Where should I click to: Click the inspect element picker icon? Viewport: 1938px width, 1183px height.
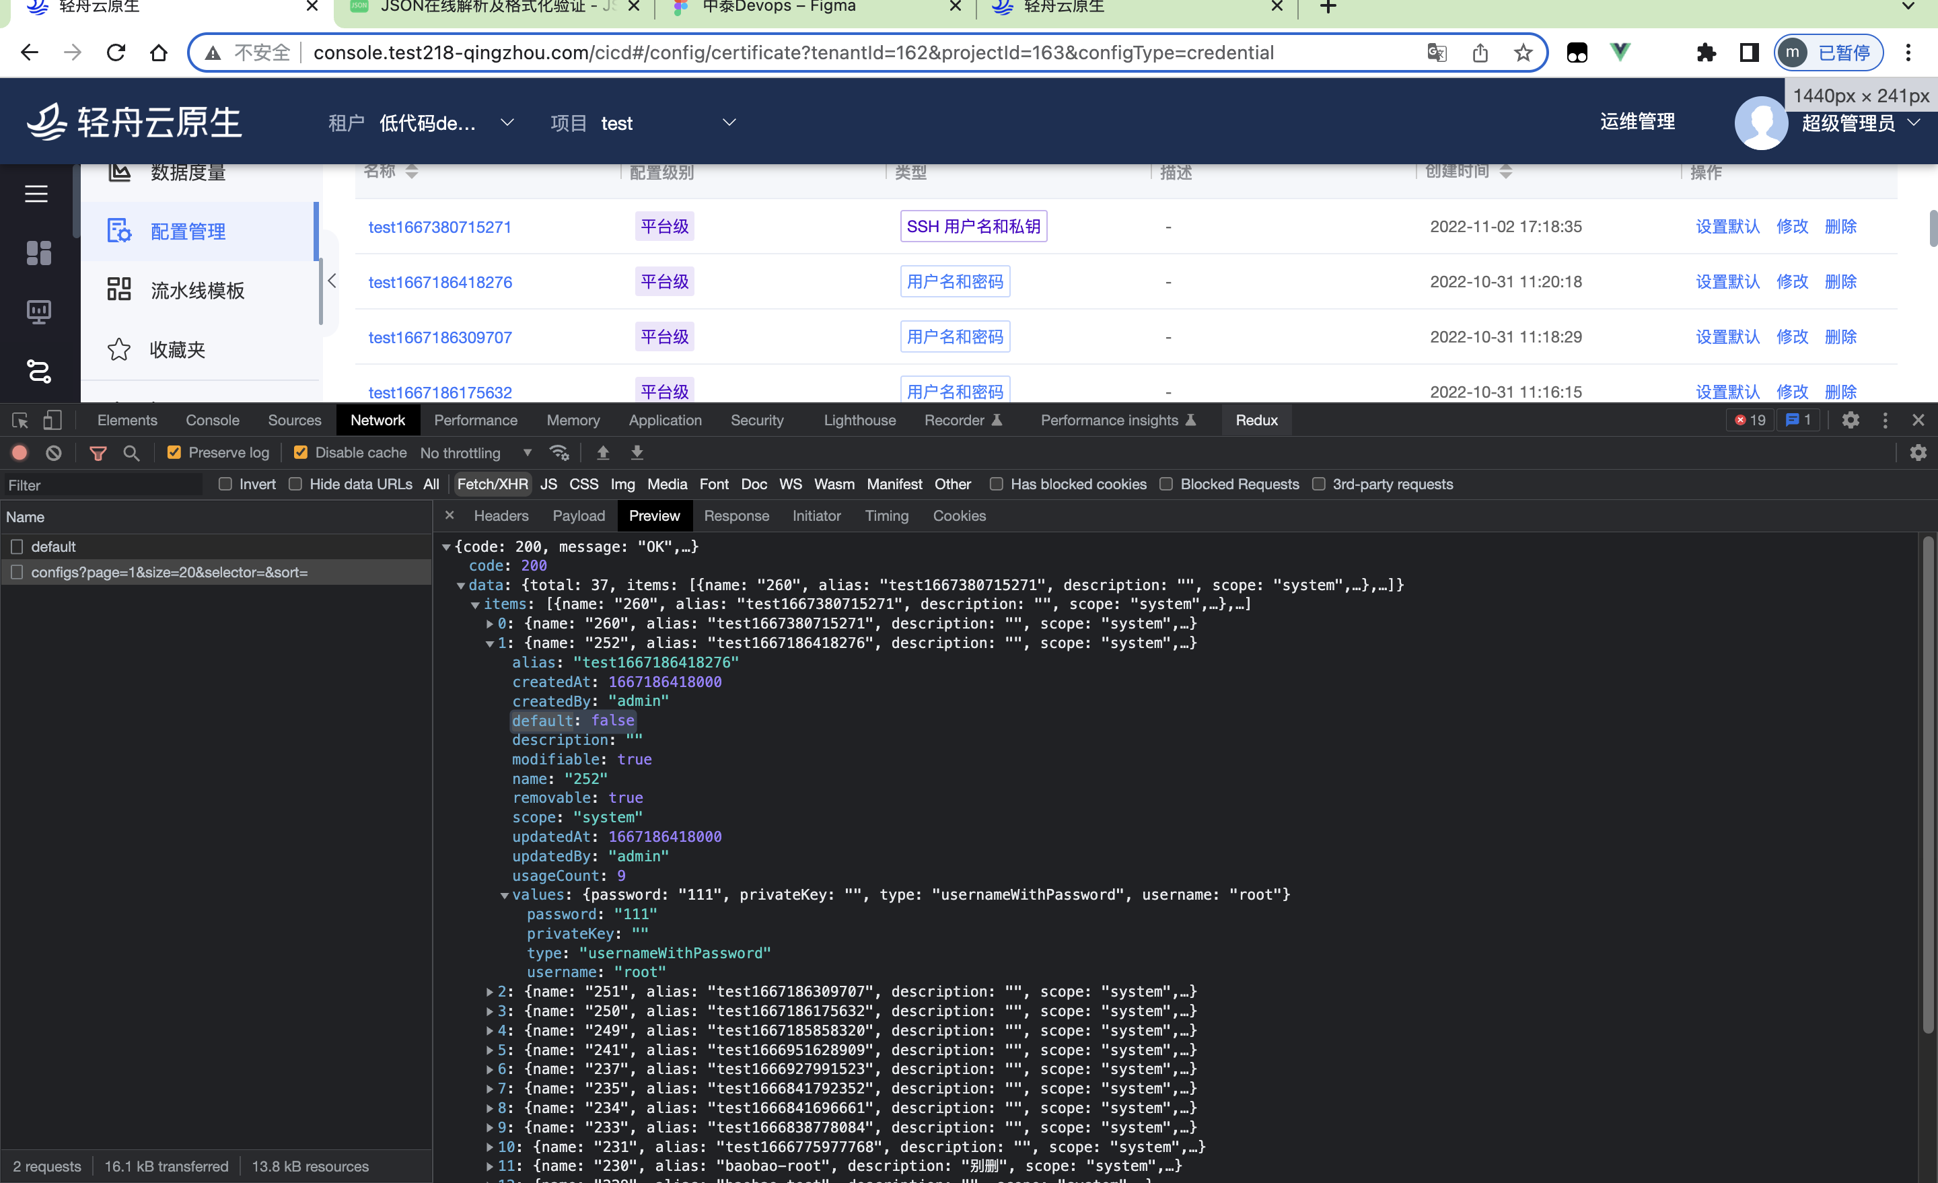[x=20, y=421]
